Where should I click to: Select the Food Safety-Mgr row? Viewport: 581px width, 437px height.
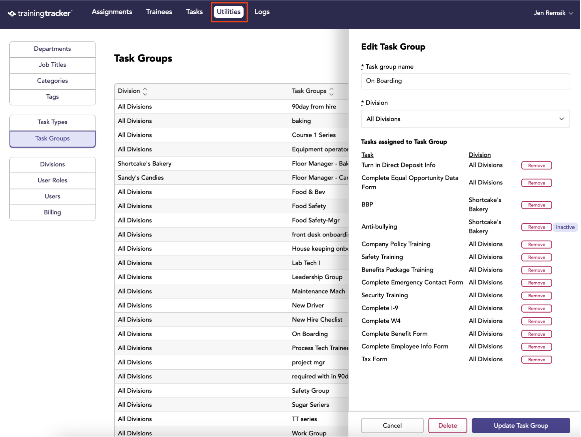coord(231,220)
